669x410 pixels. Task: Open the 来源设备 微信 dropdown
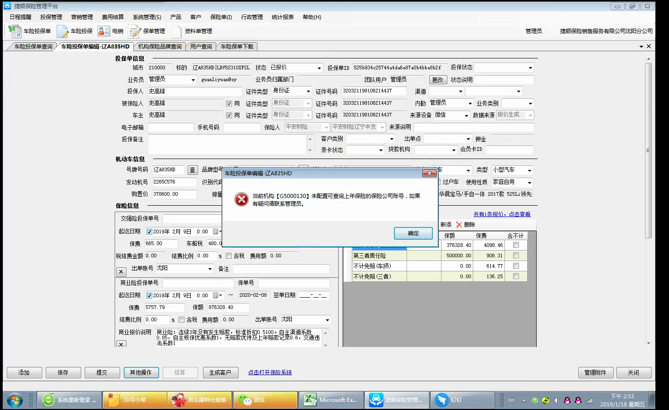click(466, 116)
